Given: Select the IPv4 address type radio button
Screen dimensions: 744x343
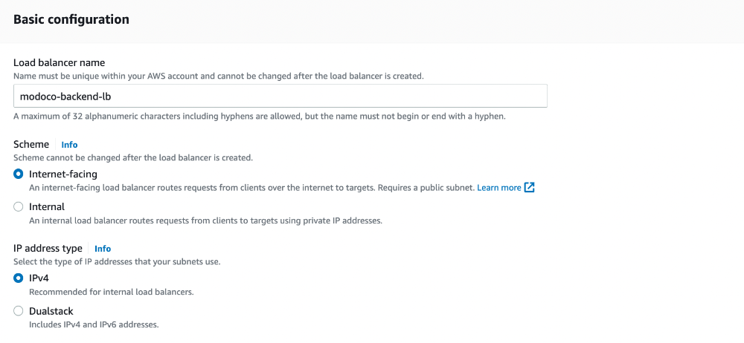Looking at the screenshot, I should [x=18, y=278].
